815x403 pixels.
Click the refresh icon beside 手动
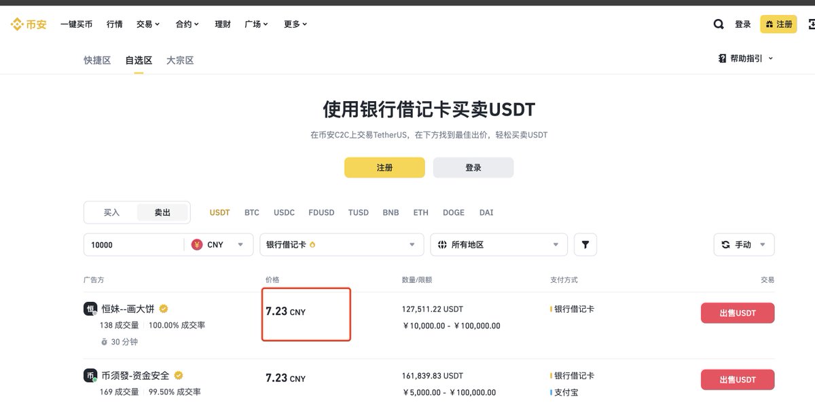coord(725,244)
